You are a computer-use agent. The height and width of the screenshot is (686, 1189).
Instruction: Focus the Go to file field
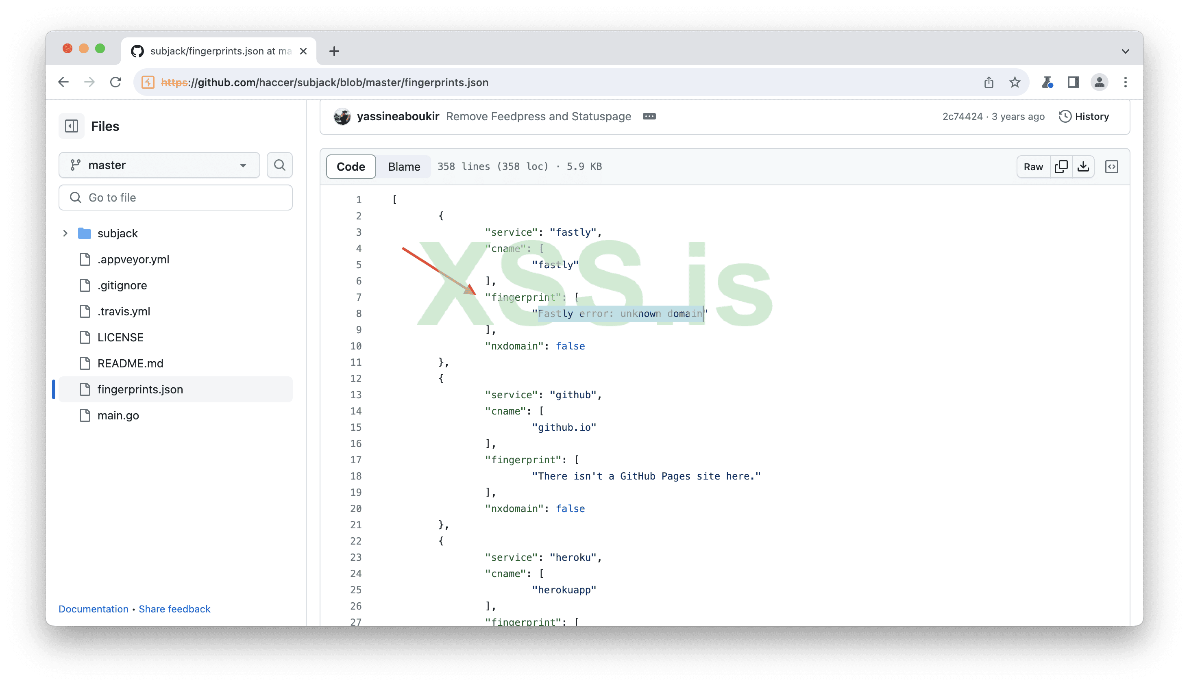[x=175, y=198]
